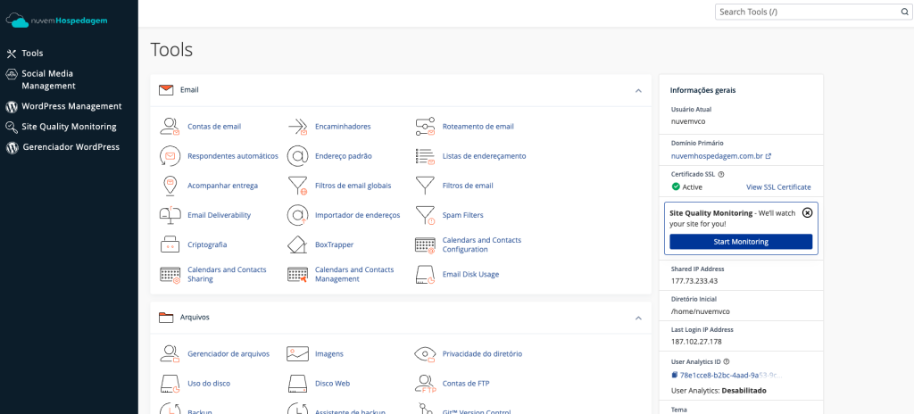
Task: Open the Contas de FTP icon
Action: [x=425, y=384]
